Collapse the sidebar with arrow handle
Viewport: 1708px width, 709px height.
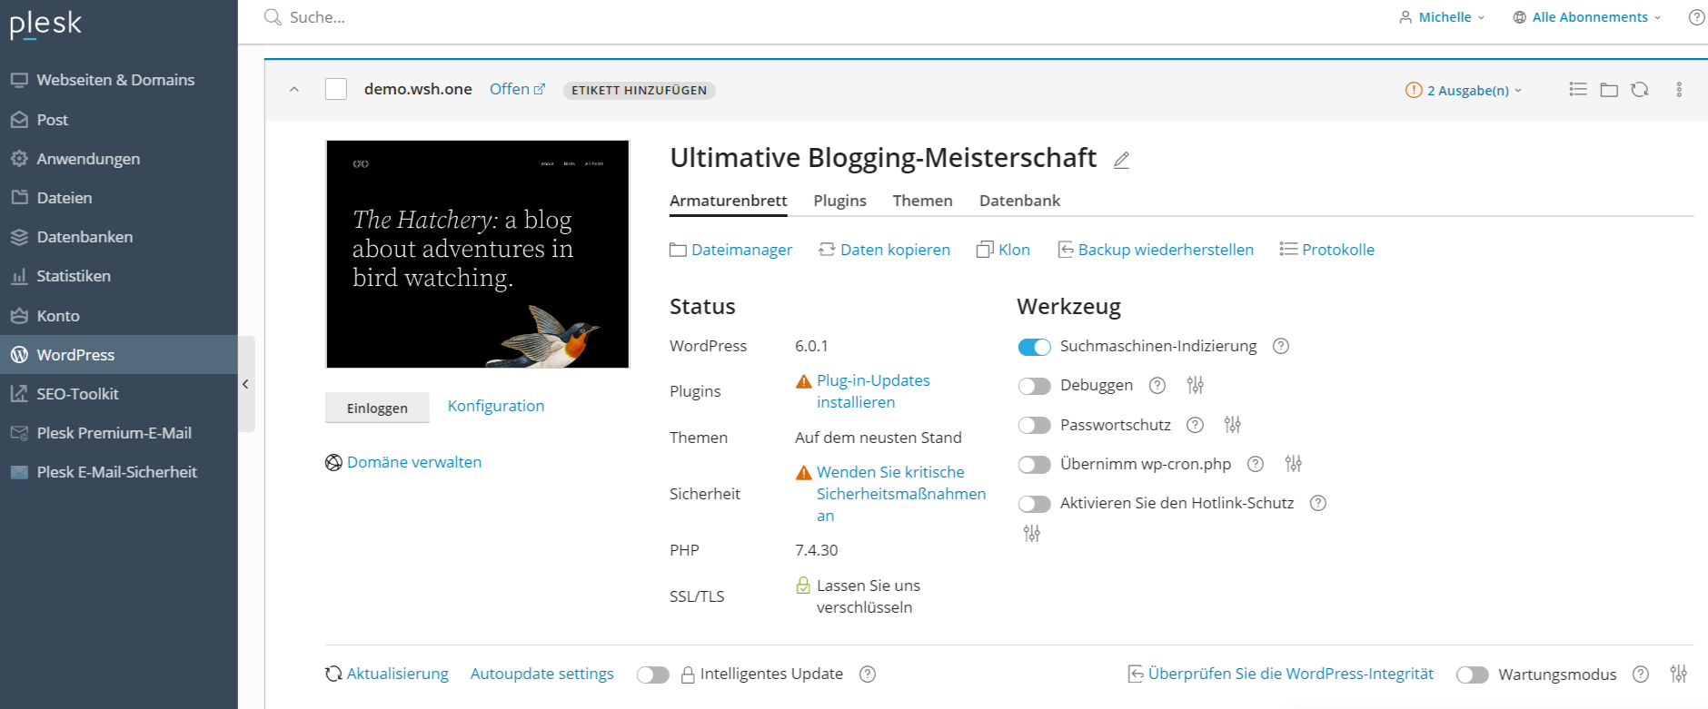246,384
